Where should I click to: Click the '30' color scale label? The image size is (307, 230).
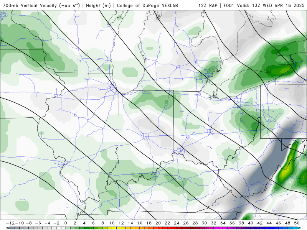click(x=204, y=223)
